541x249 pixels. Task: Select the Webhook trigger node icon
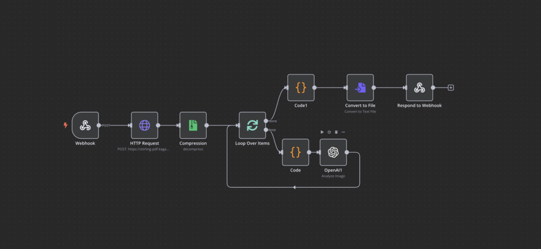85,126
